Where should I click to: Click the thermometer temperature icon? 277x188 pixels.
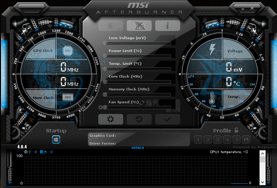click(212, 98)
